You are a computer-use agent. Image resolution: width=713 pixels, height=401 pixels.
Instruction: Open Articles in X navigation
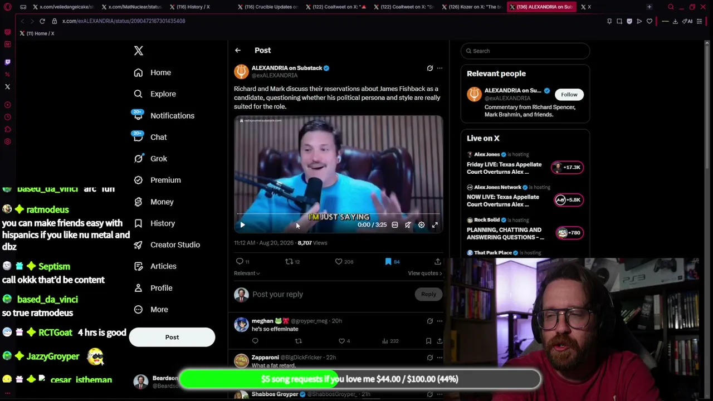[155, 266]
